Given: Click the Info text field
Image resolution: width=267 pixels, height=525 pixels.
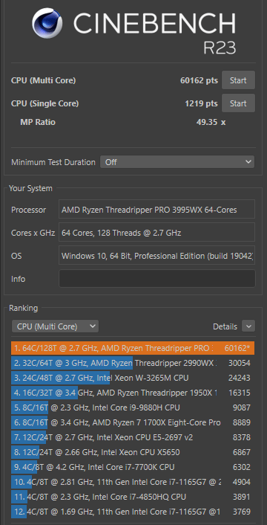Looking at the screenshot, I should coord(157,279).
